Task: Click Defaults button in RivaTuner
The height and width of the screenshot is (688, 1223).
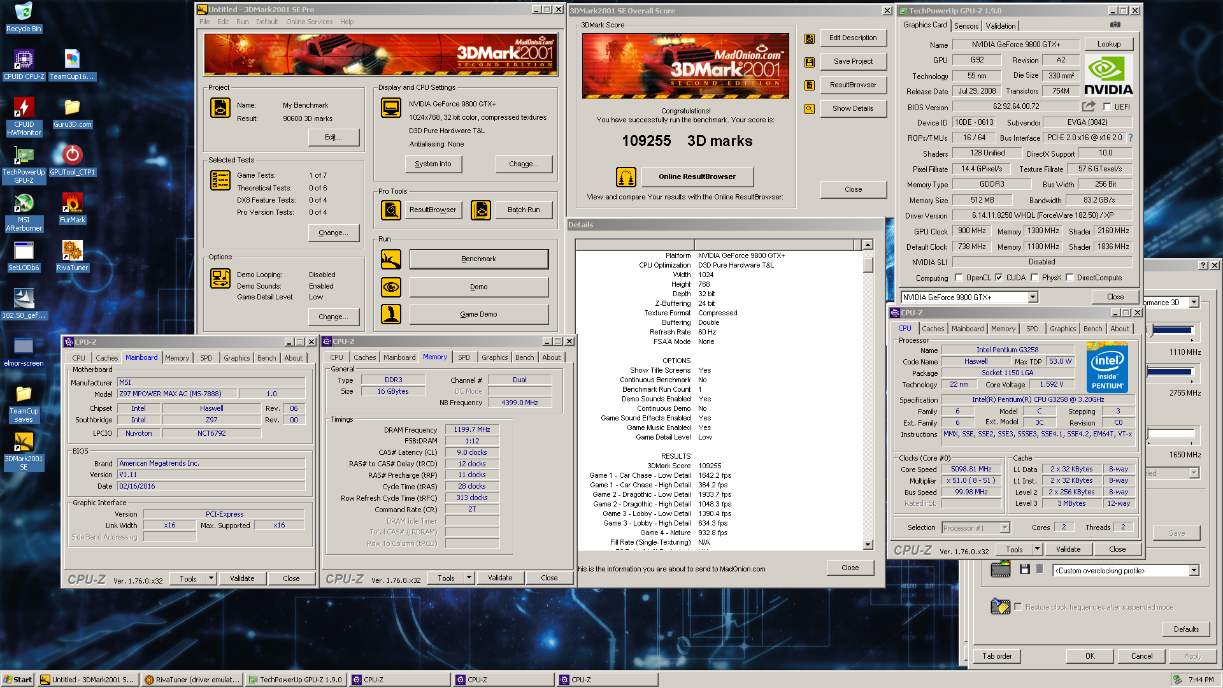Action: (1186, 629)
